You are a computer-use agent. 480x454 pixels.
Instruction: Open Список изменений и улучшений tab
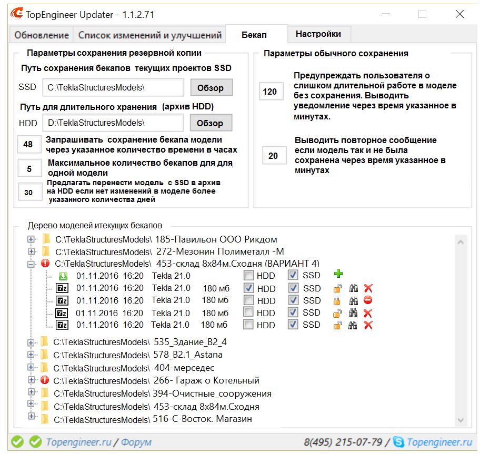coord(149,35)
